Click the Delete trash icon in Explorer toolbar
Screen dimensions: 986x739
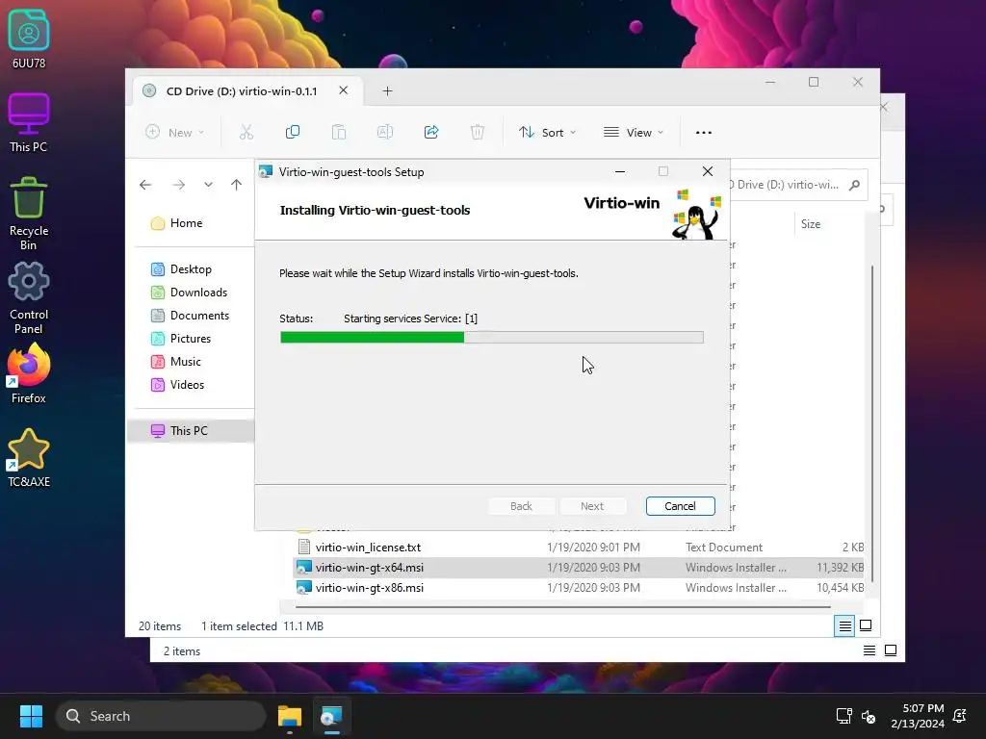pyautogui.click(x=478, y=132)
